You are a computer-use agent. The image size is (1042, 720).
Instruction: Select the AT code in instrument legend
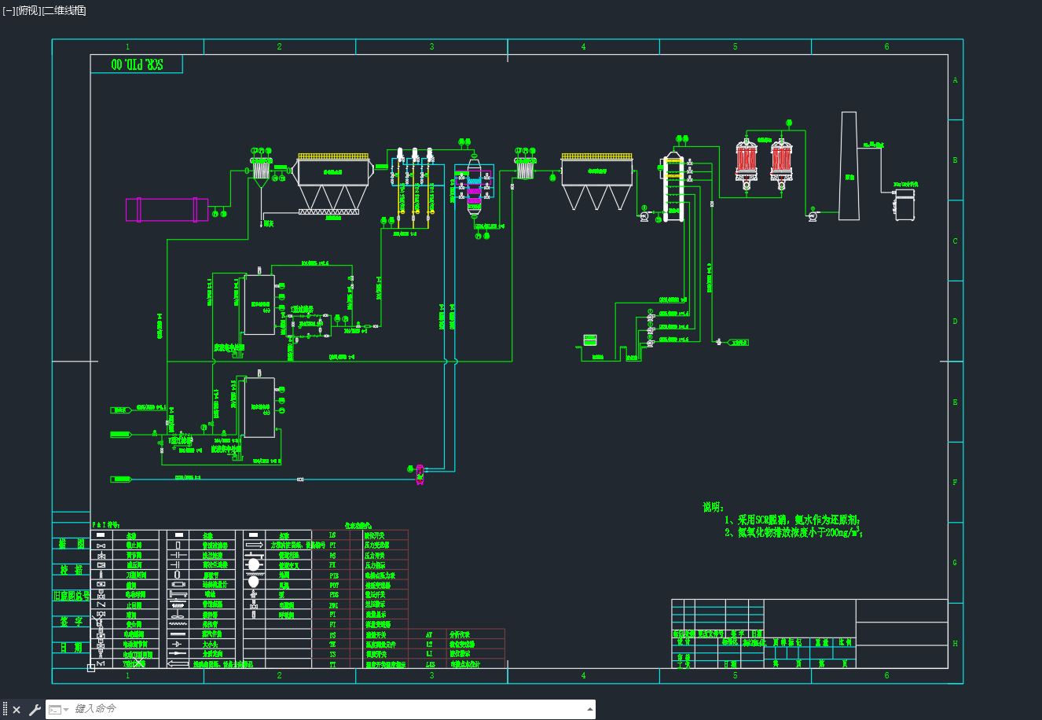(429, 634)
